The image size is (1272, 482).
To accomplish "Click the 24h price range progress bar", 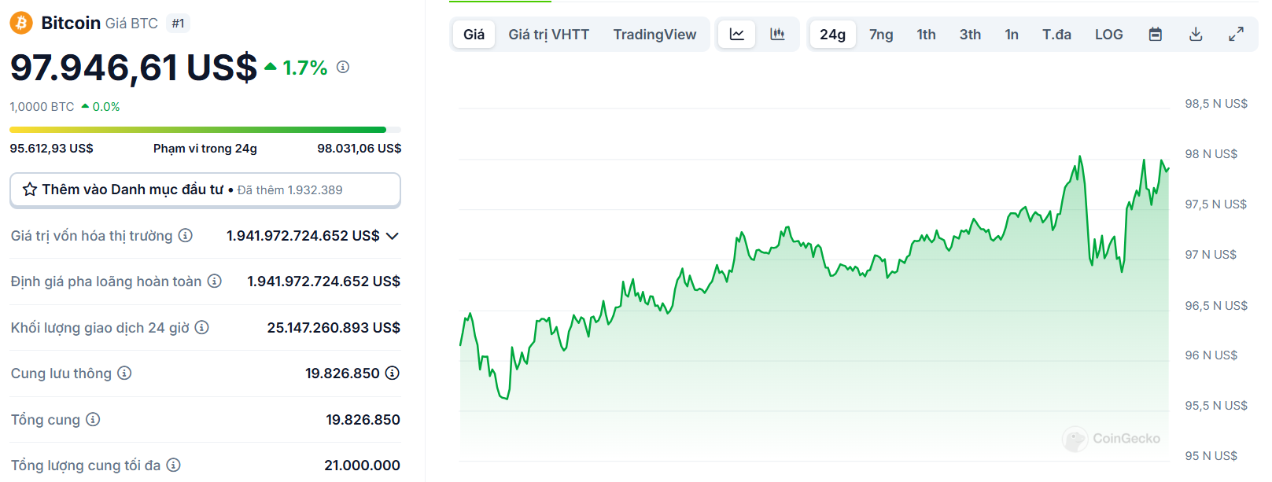I will (x=205, y=130).
